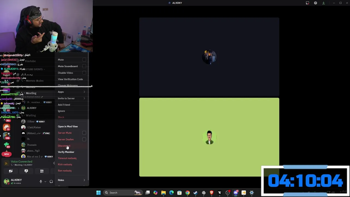The height and width of the screenshot is (197, 350).
Task: Start screen sharing from voice panel
Action: (x=26, y=171)
